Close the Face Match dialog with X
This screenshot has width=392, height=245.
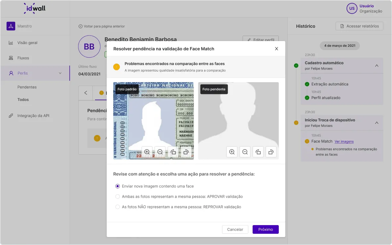pos(276,49)
